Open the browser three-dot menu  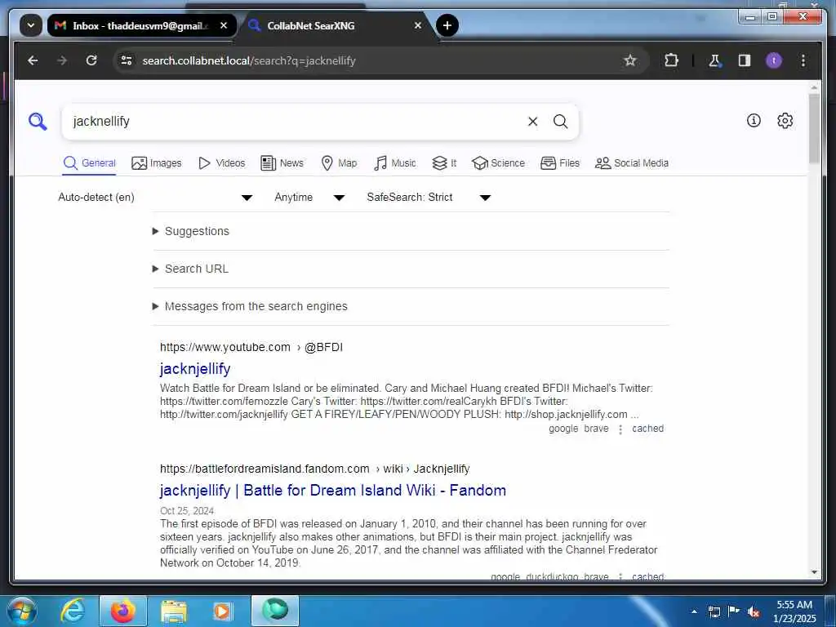pyautogui.click(x=803, y=60)
